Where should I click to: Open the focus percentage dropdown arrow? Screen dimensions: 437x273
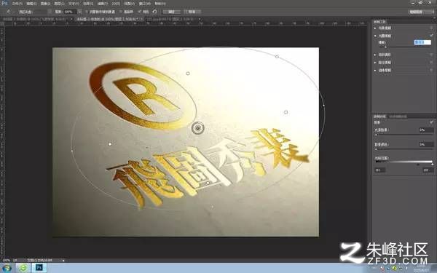[79, 12]
